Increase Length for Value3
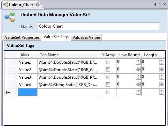 click(x=162, y=76)
